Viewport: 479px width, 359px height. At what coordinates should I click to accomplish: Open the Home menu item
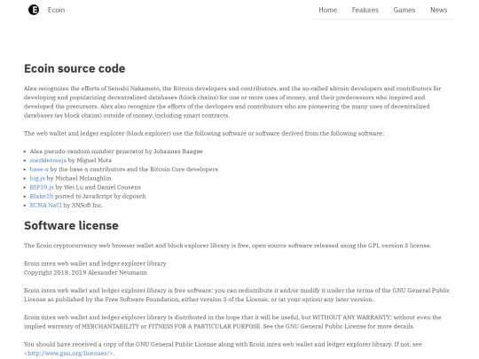(328, 10)
